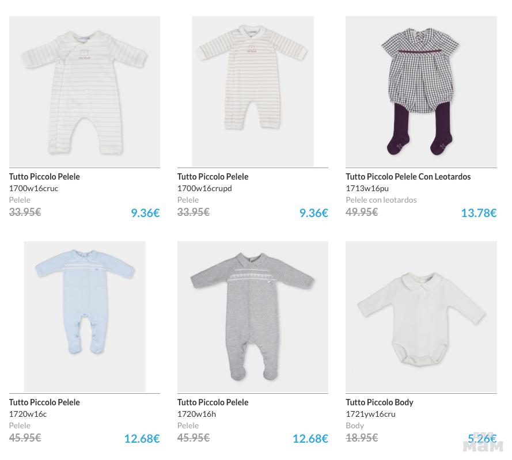Click the crossed-out 18.95€ original price
The image size is (512, 460).
pos(362,438)
